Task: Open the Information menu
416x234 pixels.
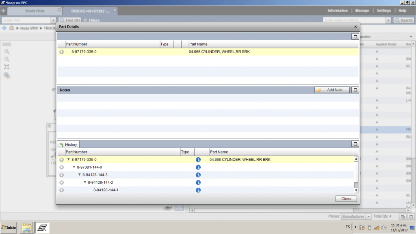Action: coord(338,11)
